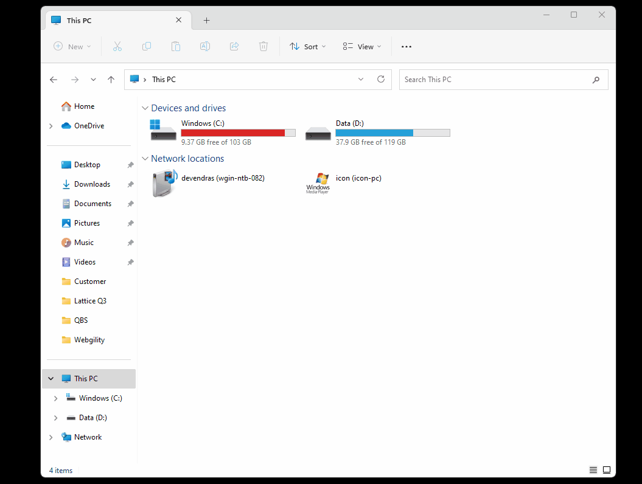Click the Paste clipboard icon
This screenshot has height=484, width=642.
point(176,46)
